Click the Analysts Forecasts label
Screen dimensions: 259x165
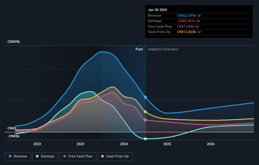pos(163,49)
